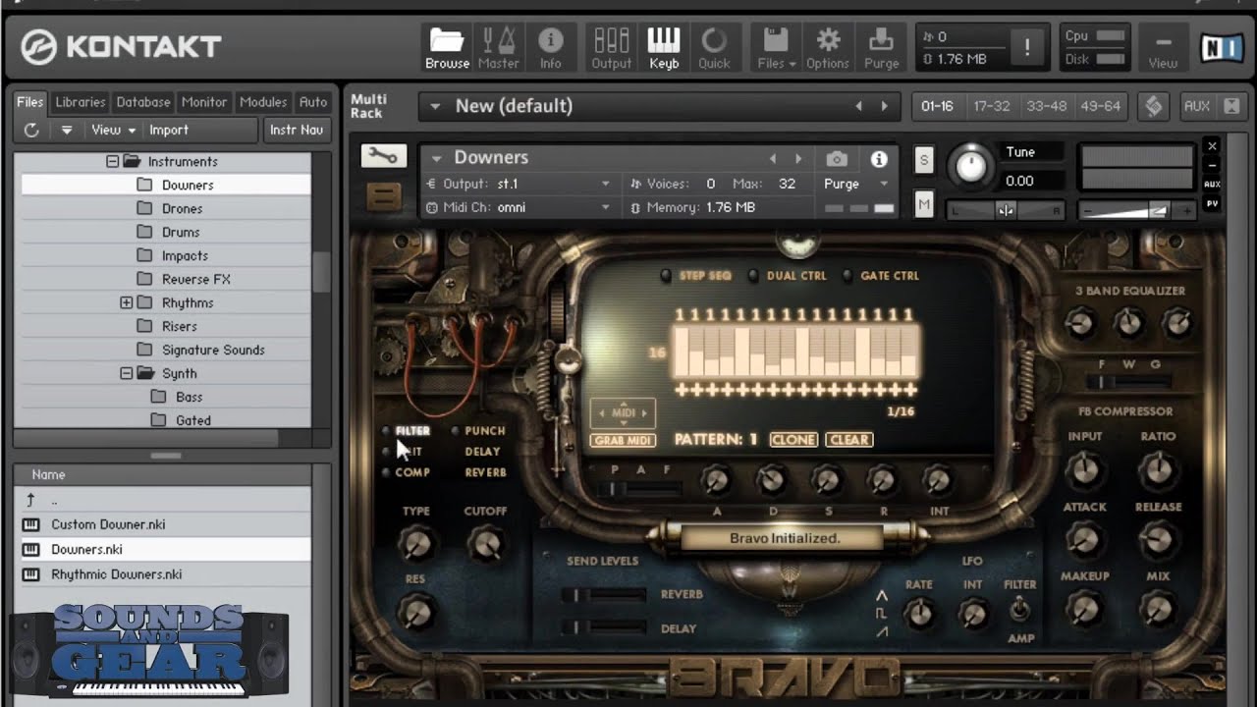This screenshot has width=1257, height=707.
Task: Open the Midi Ch omni dropdown
Action: (x=519, y=207)
